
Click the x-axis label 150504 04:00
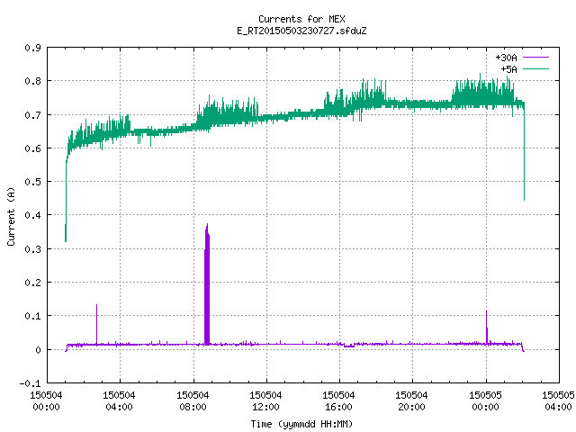119,401
